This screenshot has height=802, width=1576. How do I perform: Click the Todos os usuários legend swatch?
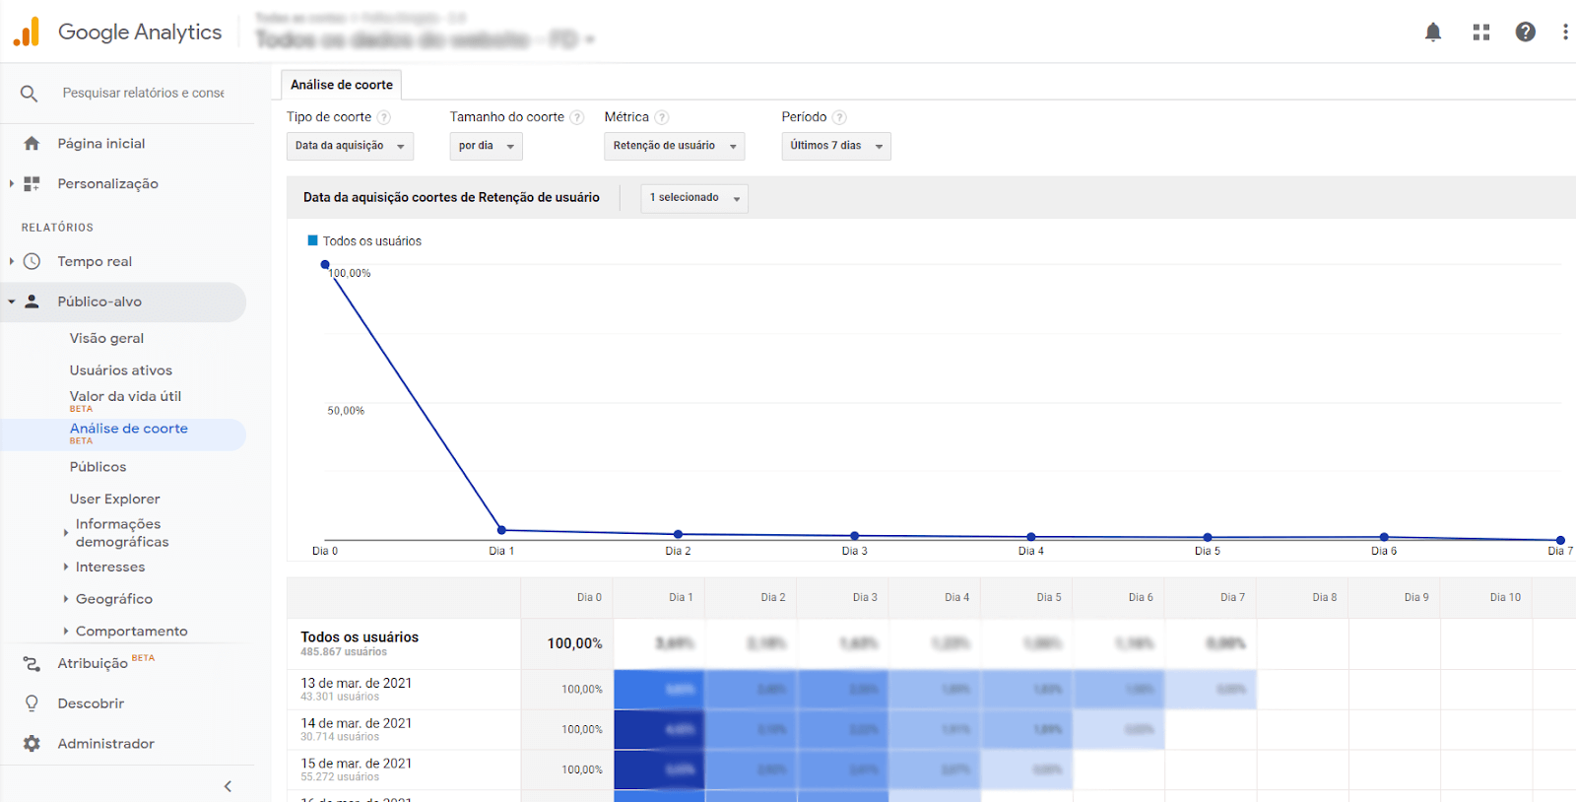tap(313, 240)
